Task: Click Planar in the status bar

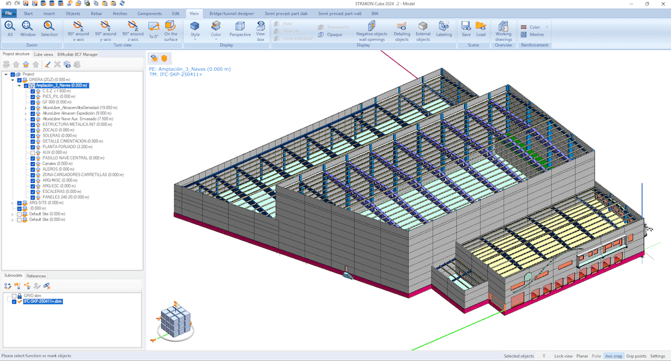Action: pyautogui.click(x=582, y=356)
